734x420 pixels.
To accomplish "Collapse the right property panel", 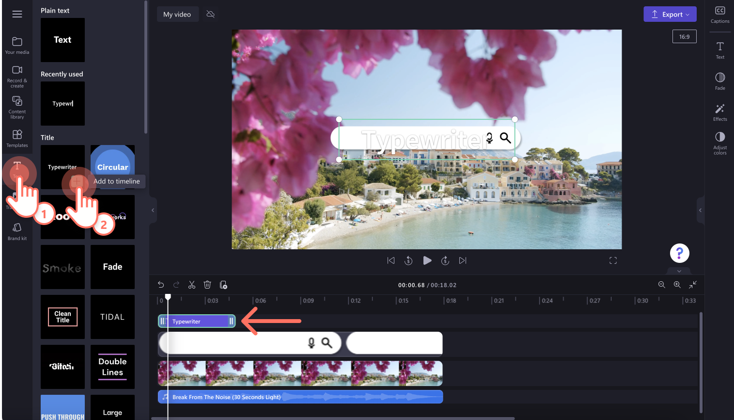I will [x=700, y=210].
